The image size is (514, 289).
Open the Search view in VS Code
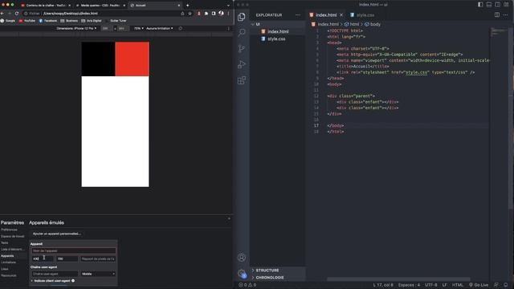tap(242, 32)
